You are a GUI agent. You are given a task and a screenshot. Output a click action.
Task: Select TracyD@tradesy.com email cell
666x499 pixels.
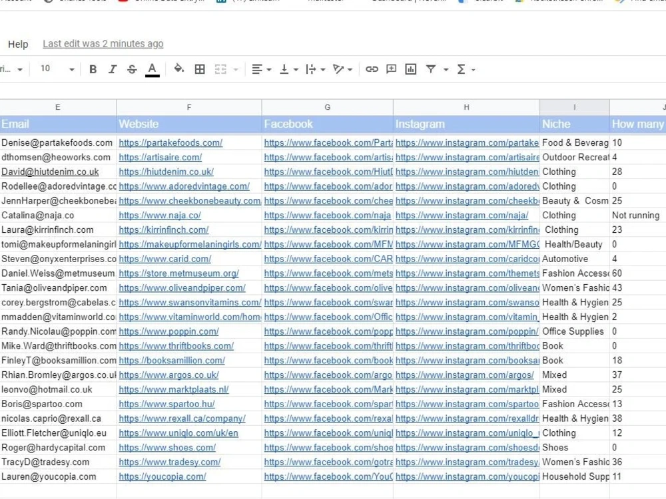(x=58, y=462)
